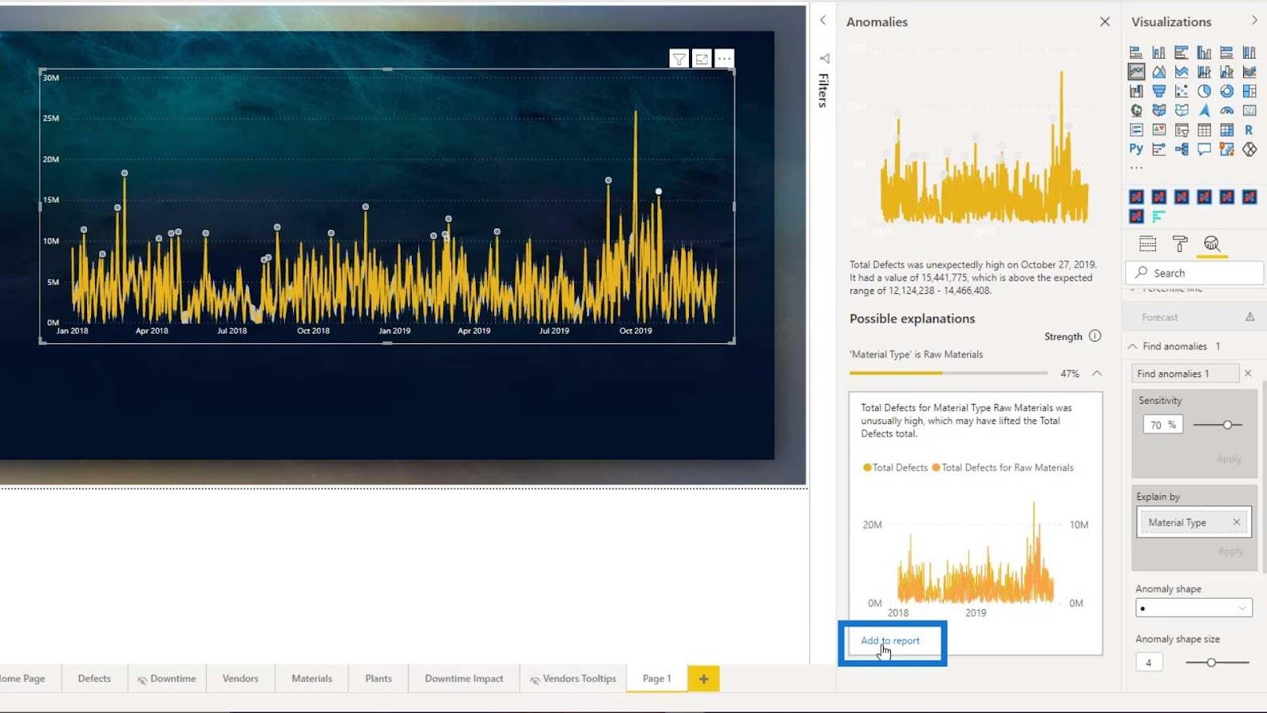The image size is (1267, 713).
Task: Select the R script visual
Action: (x=1250, y=129)
